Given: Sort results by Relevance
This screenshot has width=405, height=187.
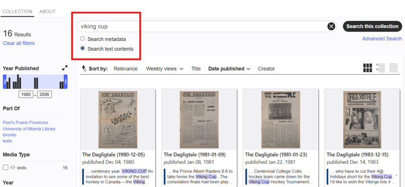Looking at the screenshot, I should (125, 69).
